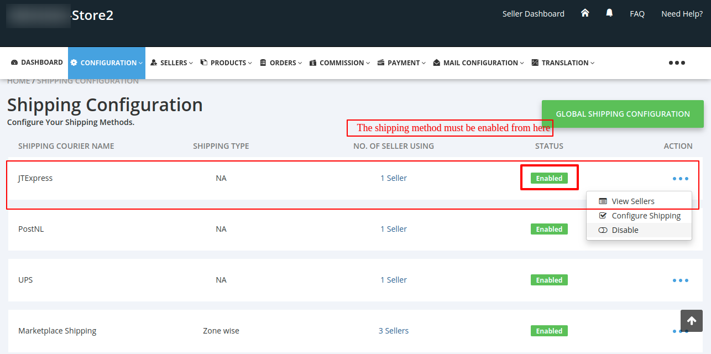
Task: Expand the Mail Configuration menu
Action: point(479,63)
